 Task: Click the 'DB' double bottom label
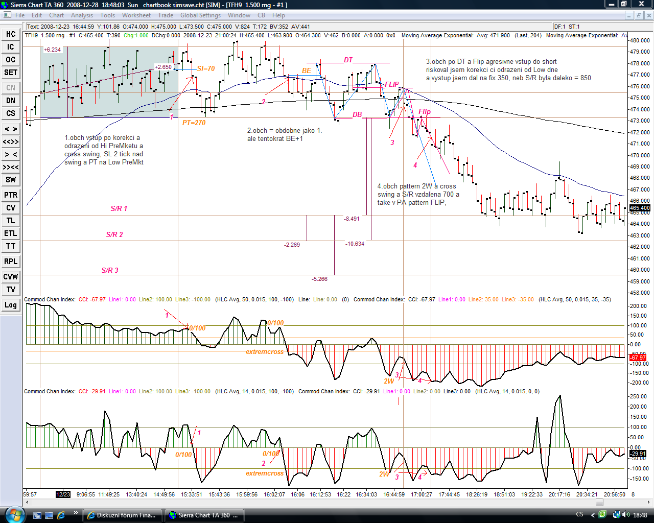[x=357, y=114]
